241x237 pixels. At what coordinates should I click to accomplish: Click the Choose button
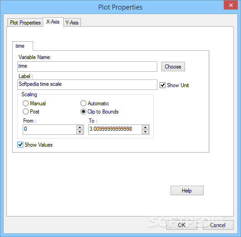(x=173, y=67)
